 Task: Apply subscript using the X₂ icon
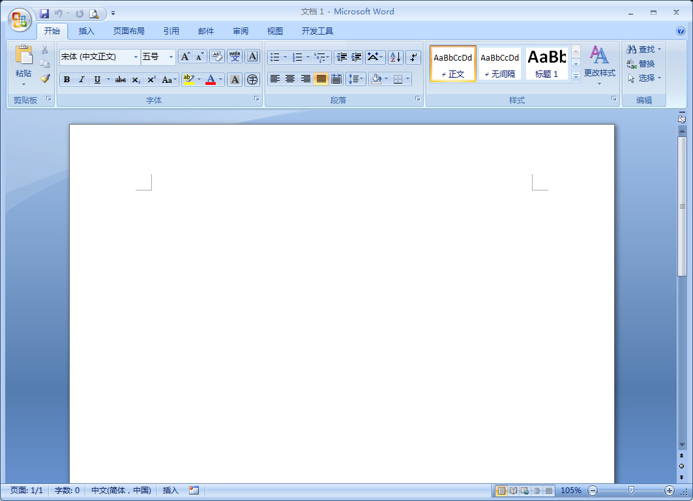click(136, 80)
